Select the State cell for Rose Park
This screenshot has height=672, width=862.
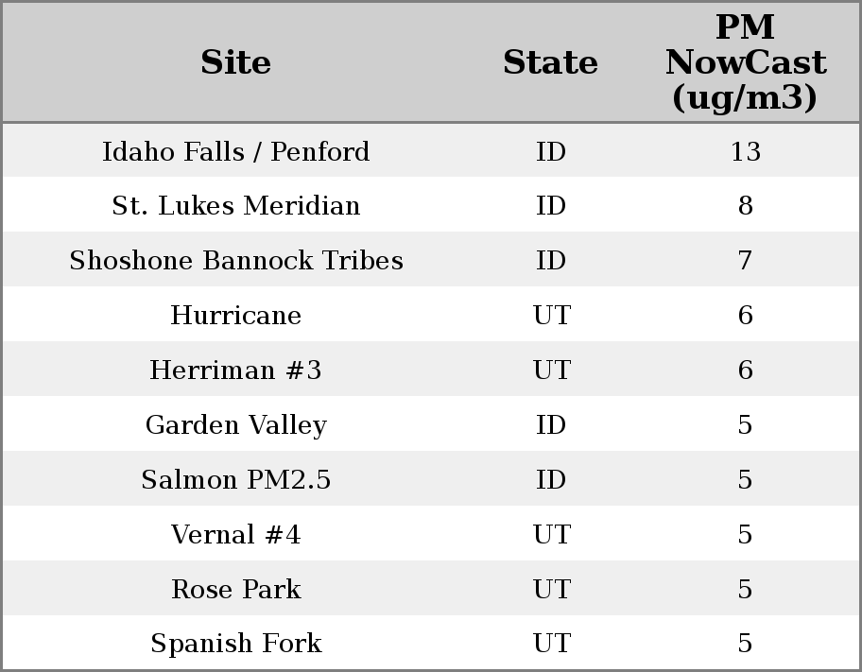551,590
